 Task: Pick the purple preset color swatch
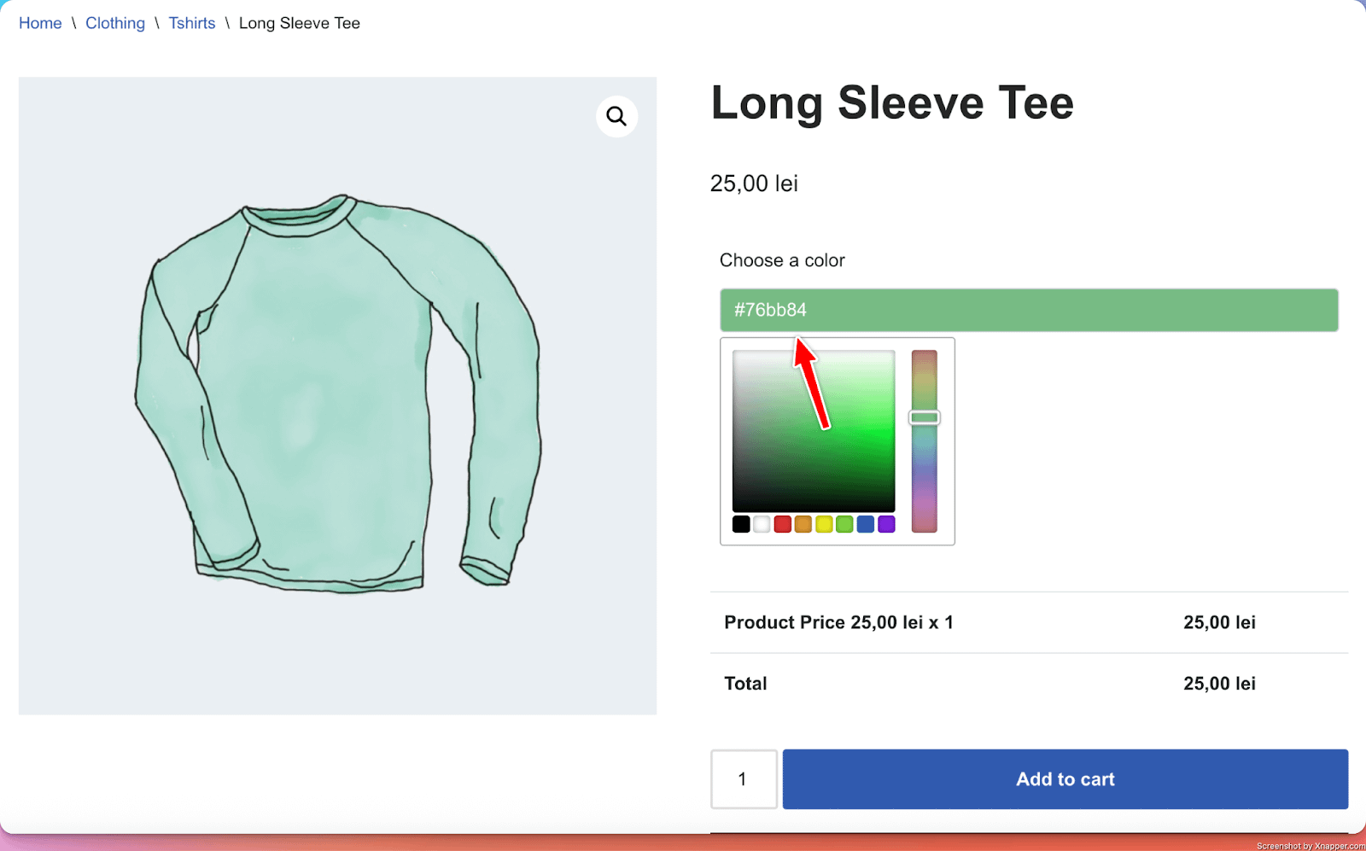pyautogui.click(x=886, y=524)
